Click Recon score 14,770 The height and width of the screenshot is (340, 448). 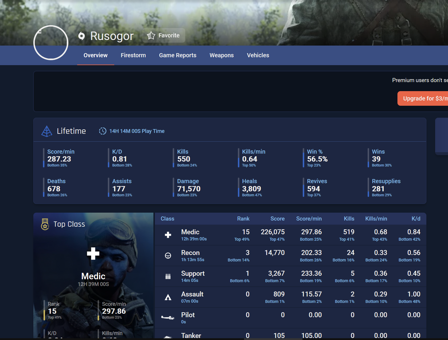click(x=275, y=253)
